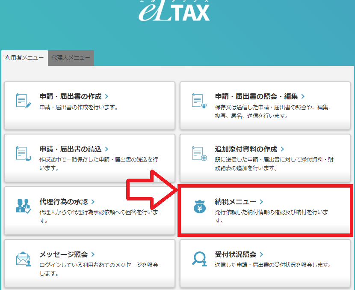This screenshot has height=290, width=355.
Task: Open 代理行為の承認 heading
Action: point(64,202)
